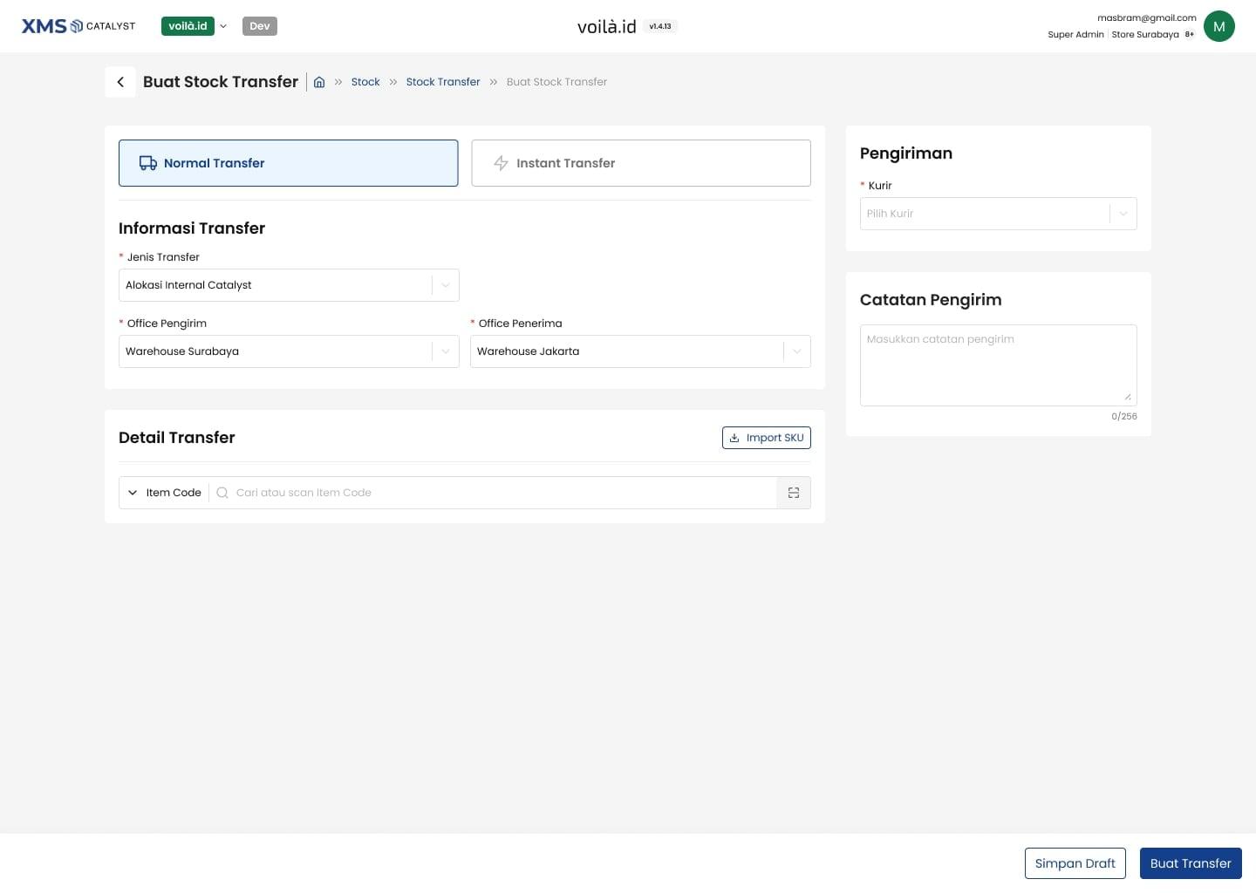Click the Buat Transfer button
This screenshot has height=893, width=1256.
coord(1191,863)
